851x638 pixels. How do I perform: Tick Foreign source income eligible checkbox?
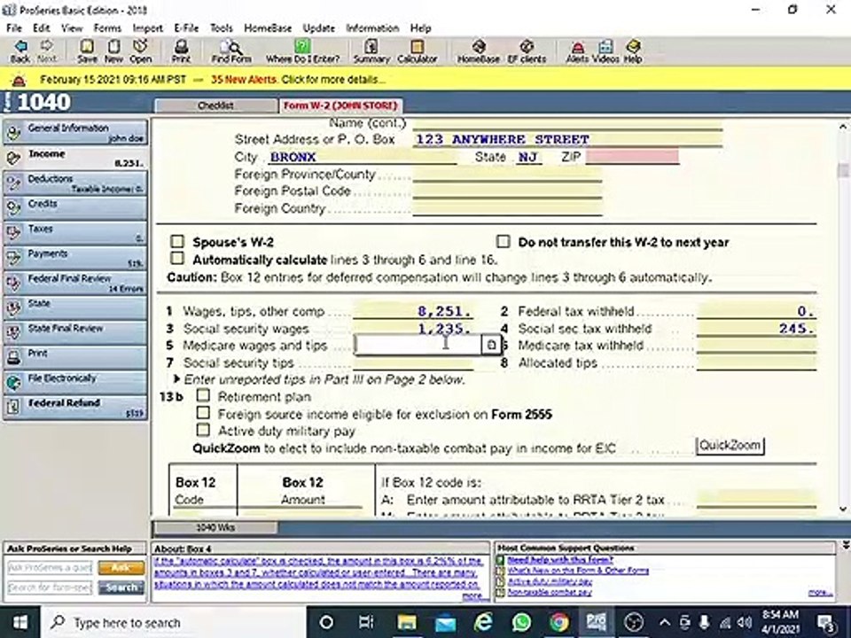203,413
